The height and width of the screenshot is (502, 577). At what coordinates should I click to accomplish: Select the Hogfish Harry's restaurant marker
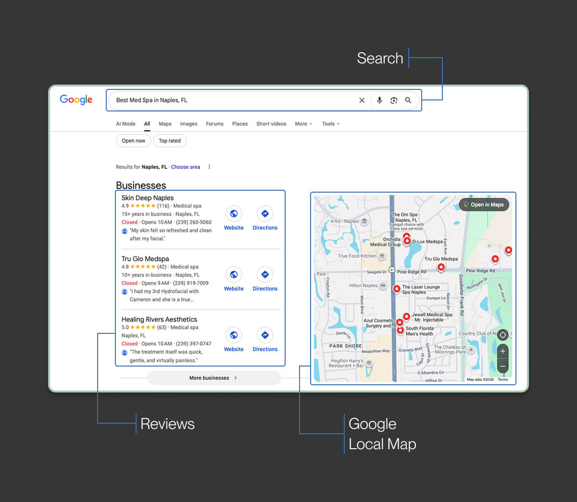coord(369,363)
